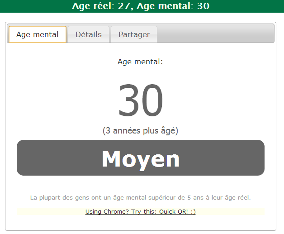Image resolution: width=284 pixels, height=234 pixels.
Task: Open the Partager tab
Action: coord(134,34)
